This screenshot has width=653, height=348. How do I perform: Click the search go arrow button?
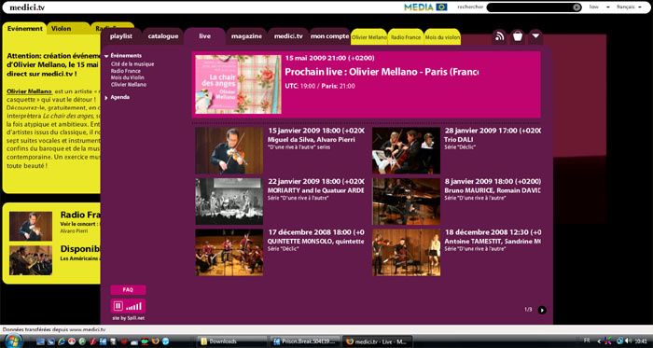coord(577,7)
